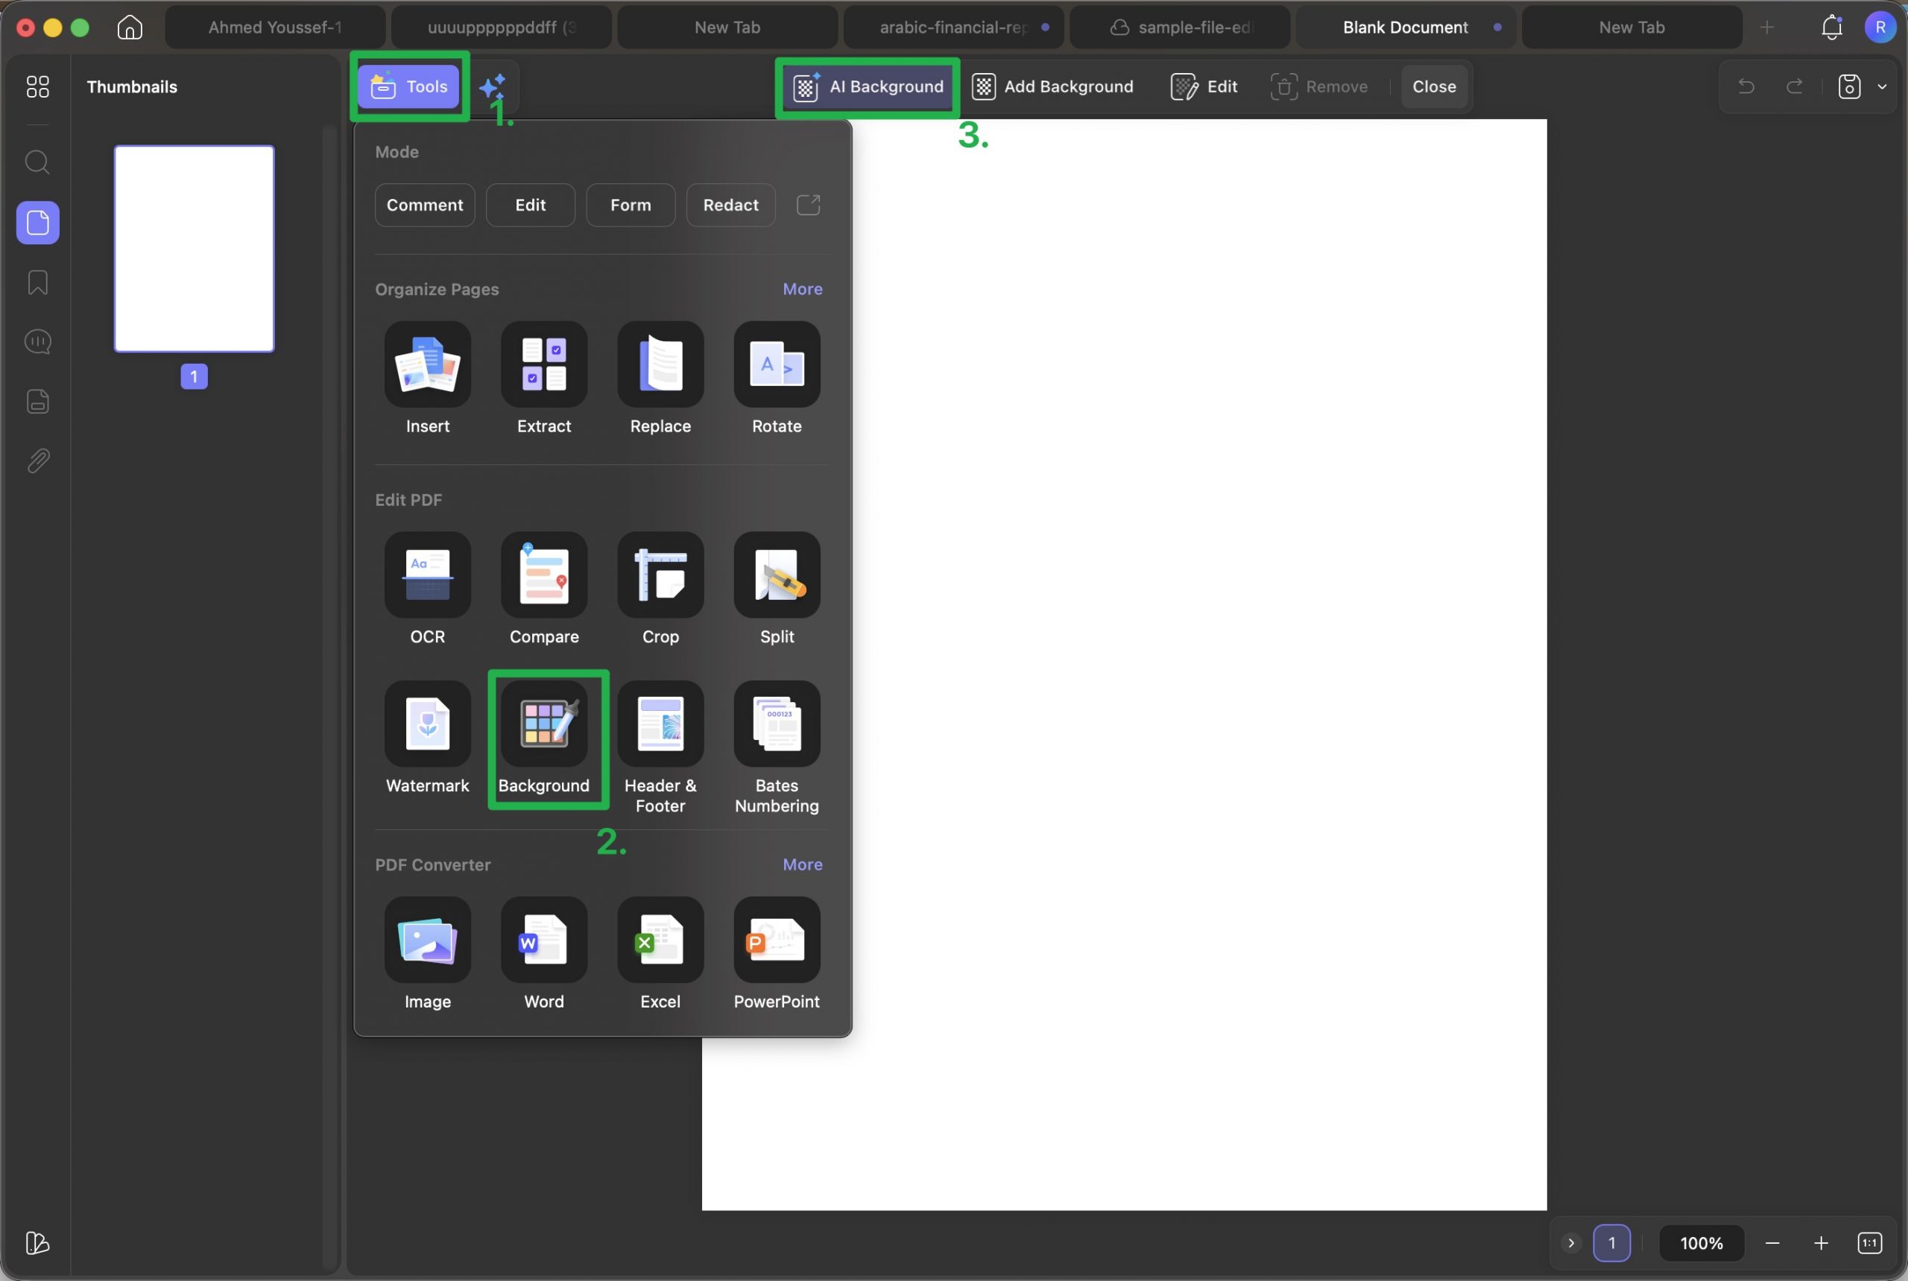Switch to Edit mode in Tools panel
This screenshot has width=1908, height=1281.
531,205
